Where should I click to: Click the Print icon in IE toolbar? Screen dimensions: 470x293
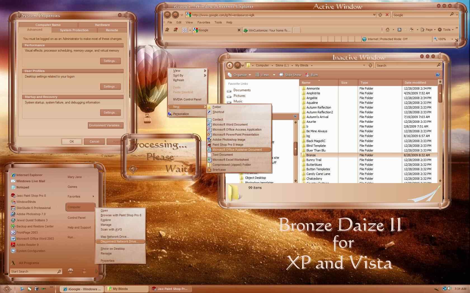pyautogui.click(x=412, y=30)
